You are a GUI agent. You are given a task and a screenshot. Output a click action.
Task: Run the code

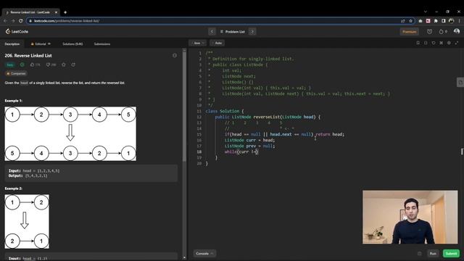433,254
